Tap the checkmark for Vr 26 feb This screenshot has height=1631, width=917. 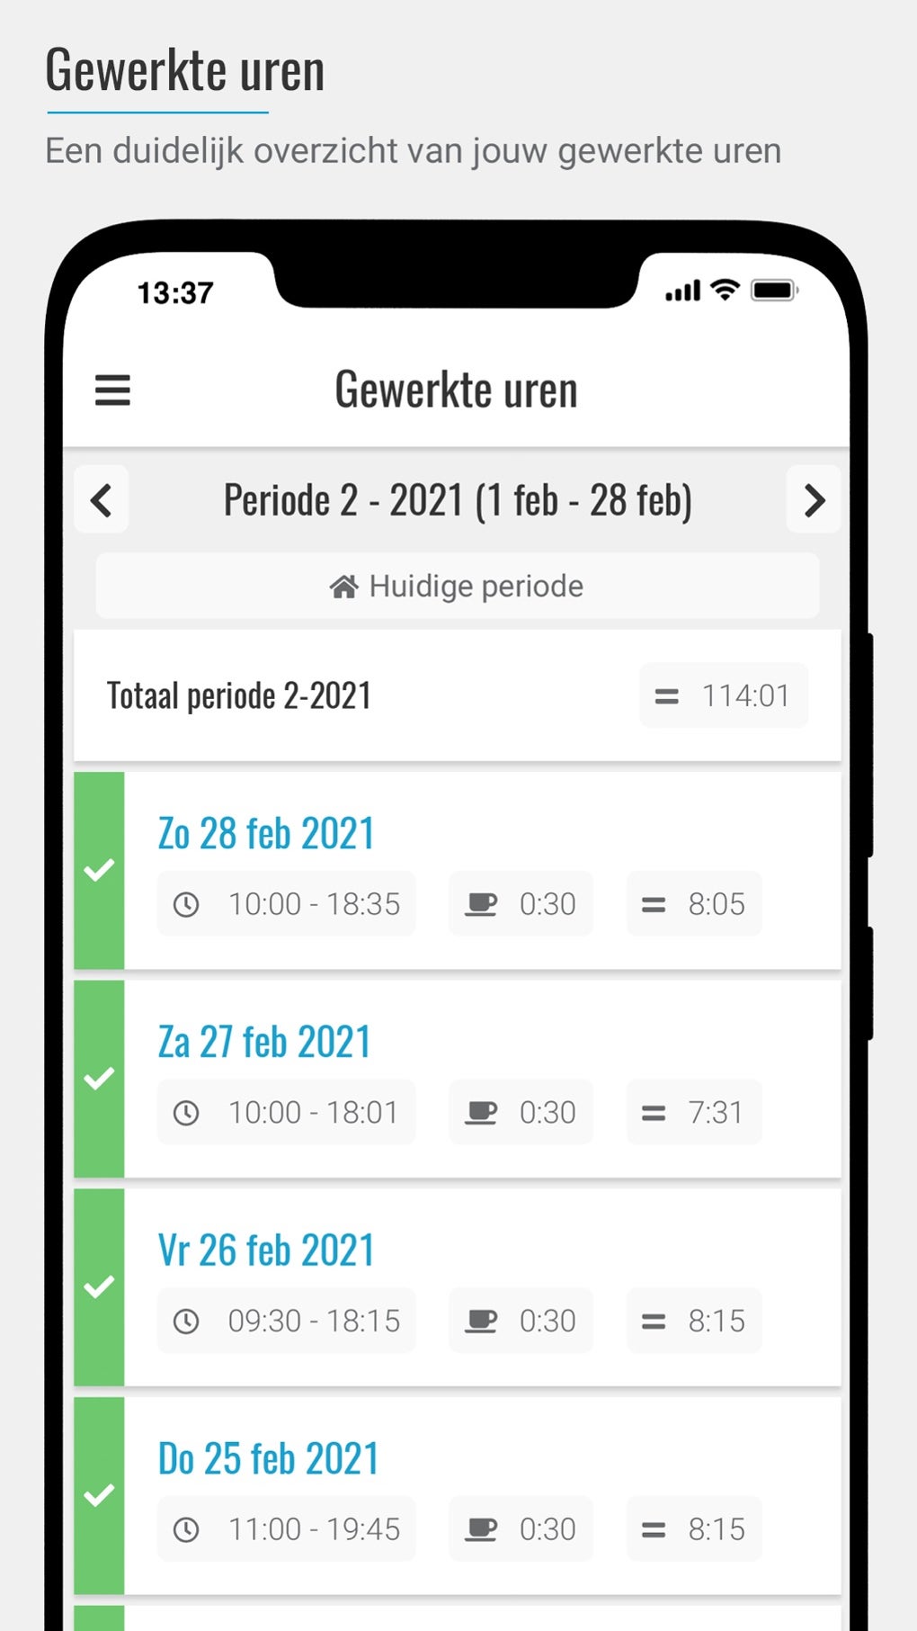99,1286
